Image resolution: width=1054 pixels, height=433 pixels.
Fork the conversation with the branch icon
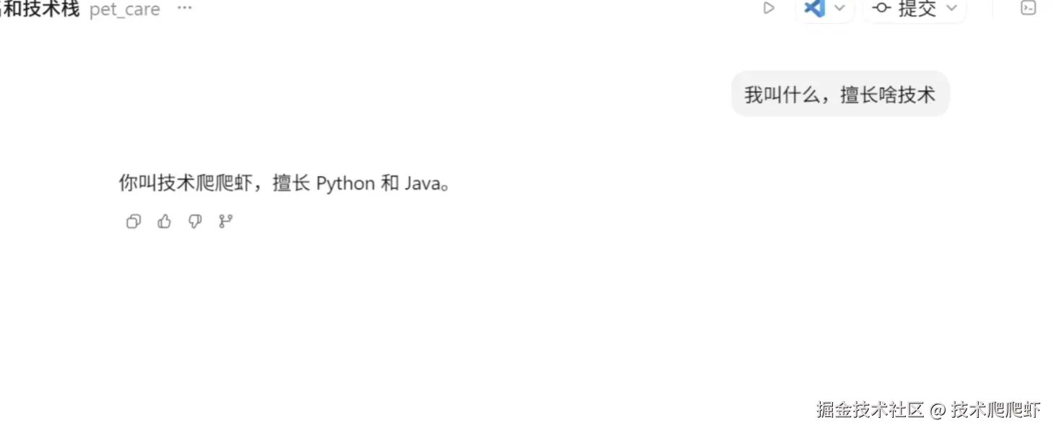[226, 222]
